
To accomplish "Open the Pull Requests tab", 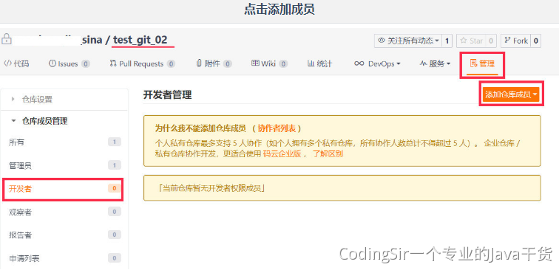I will pos(142,63).
